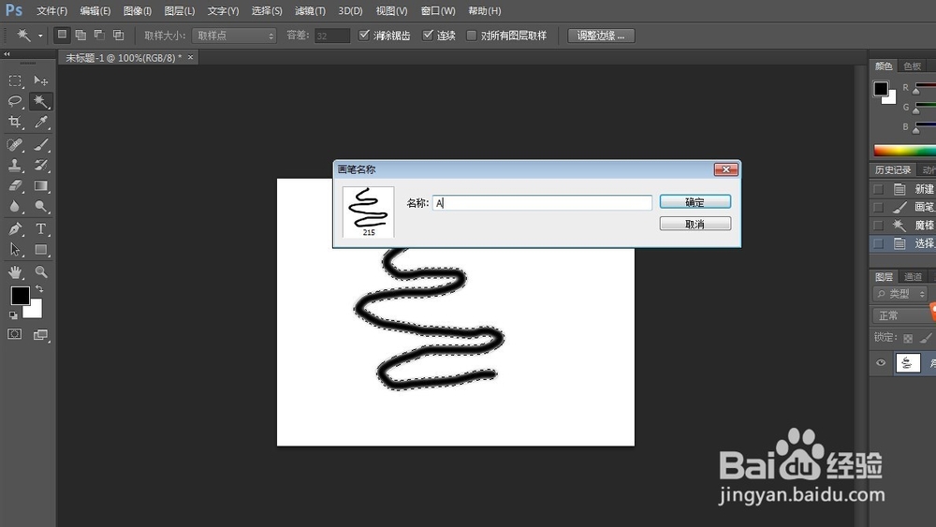The height and width of the screenshot is (527, 936).
Task: Click background color swatch in toolbox
Action: 34,311
